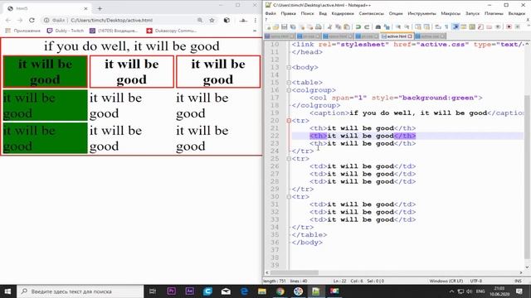The height and width of the screenshot is (298, 531).
Task: Toggle synchronized horizontal scrolling
Action: 426,27
